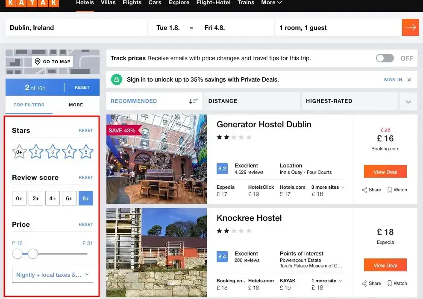
Task: Go to the Flights tab
Action: tap(132, 3)
